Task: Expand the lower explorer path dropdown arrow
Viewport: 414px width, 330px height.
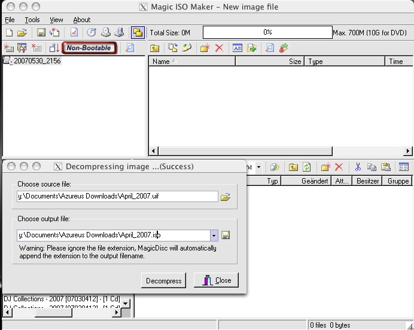Action: (x=258, y=167)
